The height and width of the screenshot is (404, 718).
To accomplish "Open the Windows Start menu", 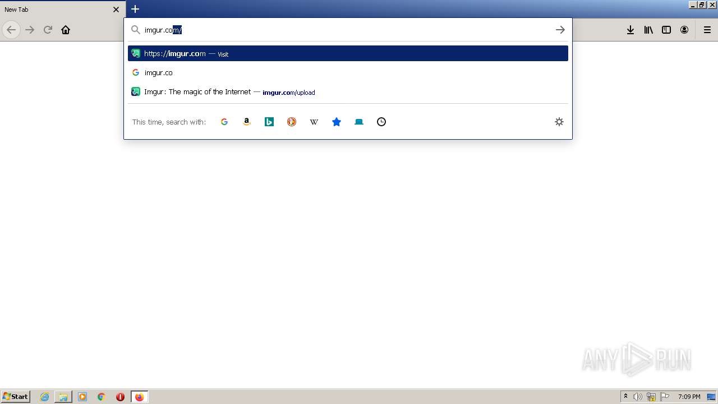I will pyautogui.click(x=15, y=397).
